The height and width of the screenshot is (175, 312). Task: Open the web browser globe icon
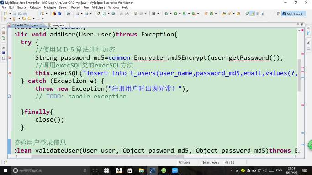(113, 14)
